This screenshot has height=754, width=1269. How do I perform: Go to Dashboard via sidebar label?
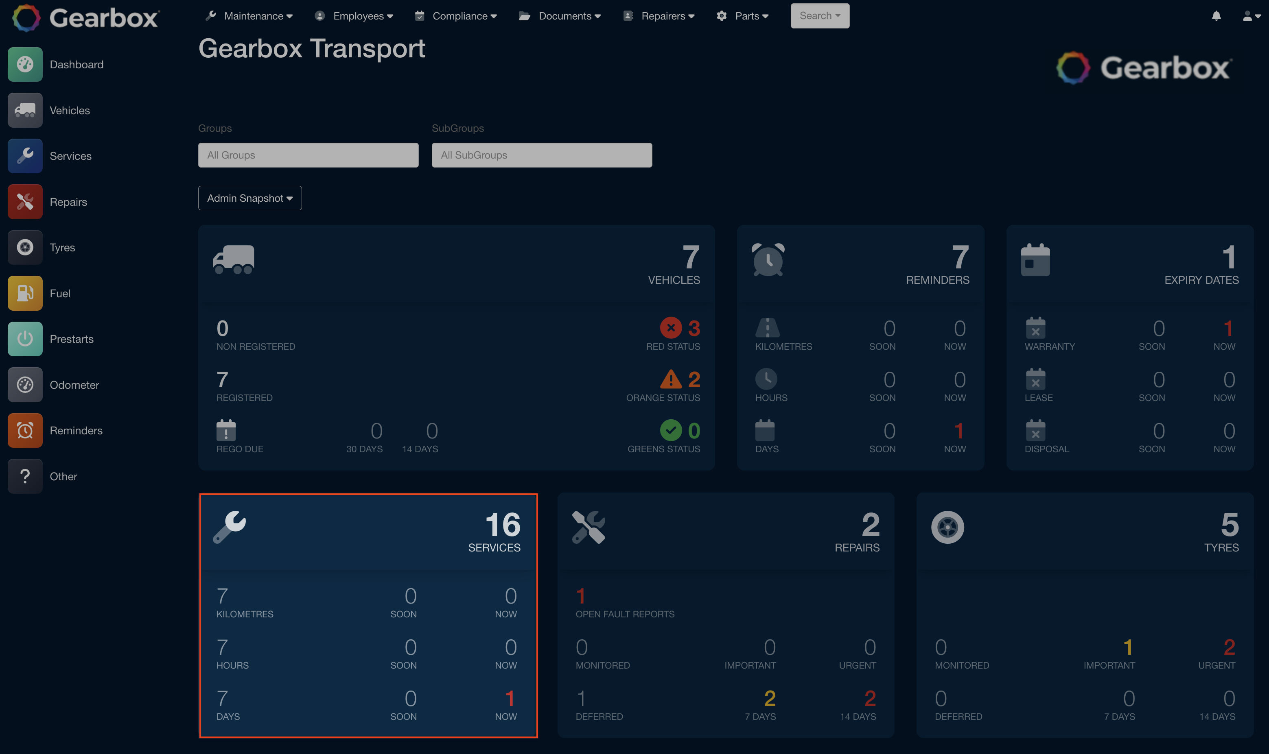76,65
